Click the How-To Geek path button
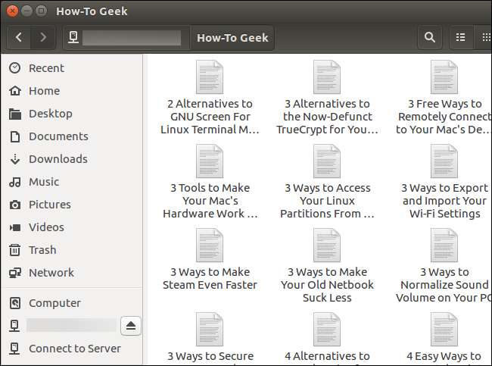This screenshot has height=366, width=492. coord(232,37)
